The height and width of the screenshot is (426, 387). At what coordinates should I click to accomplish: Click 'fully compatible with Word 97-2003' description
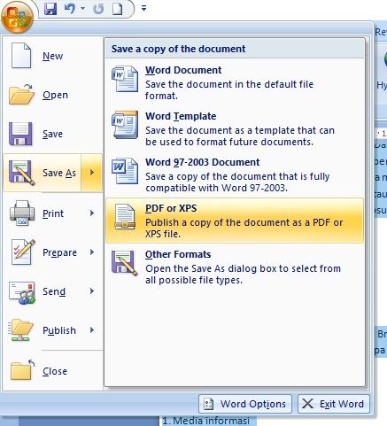pos(237,182)
